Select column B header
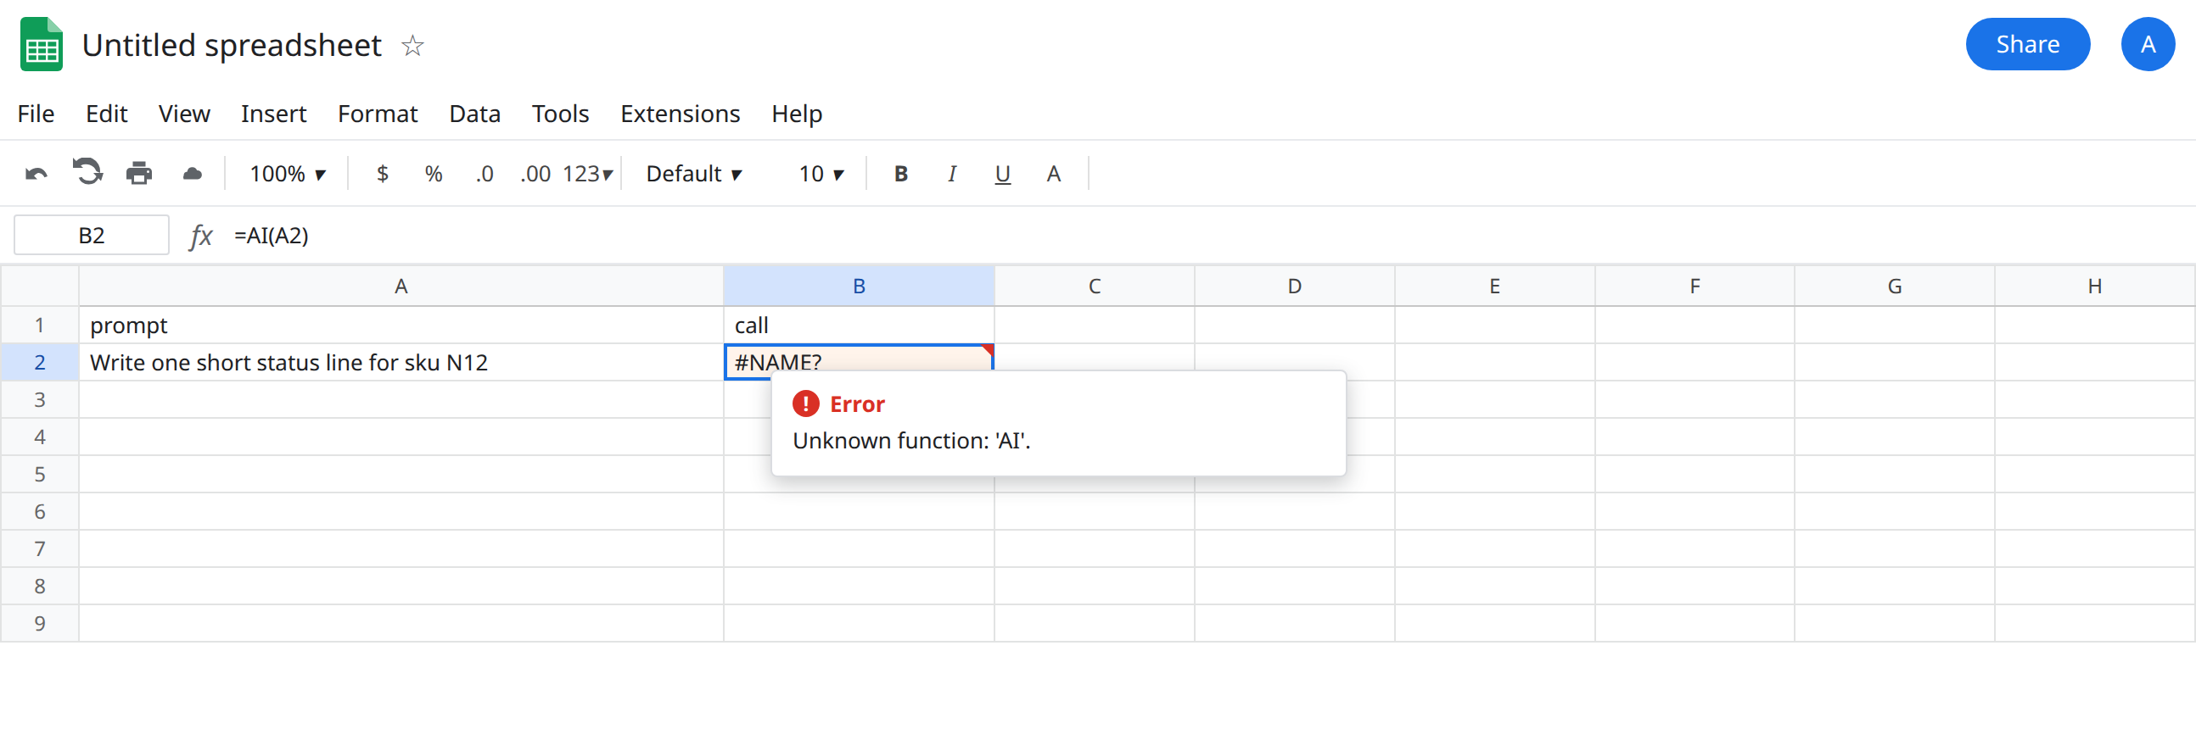 click(859, 287)
